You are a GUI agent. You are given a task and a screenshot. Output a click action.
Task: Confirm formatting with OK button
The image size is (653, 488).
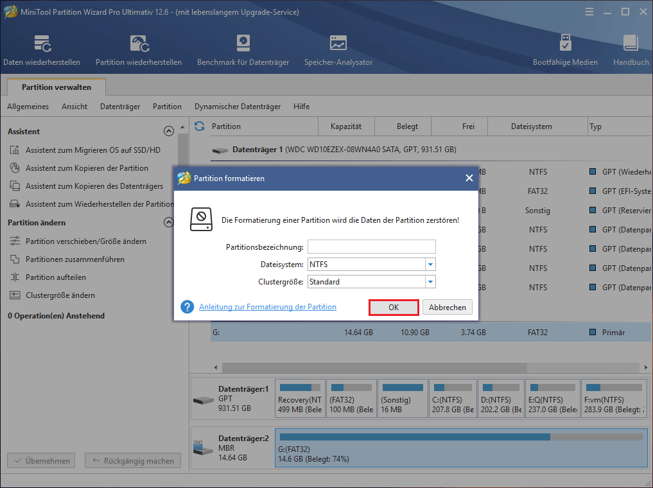tap(394, 308)
